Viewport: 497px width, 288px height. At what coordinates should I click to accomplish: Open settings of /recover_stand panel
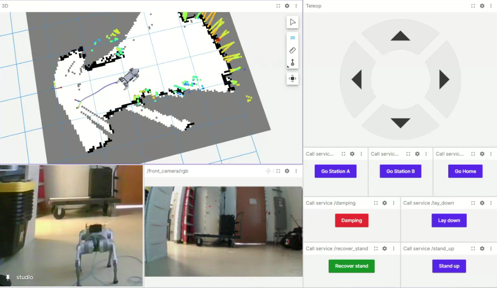385,249
